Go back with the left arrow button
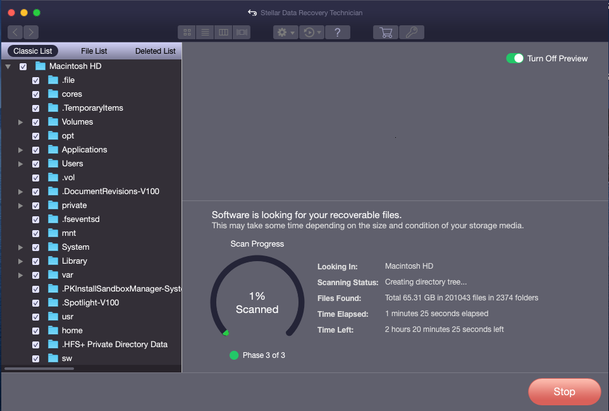Image resolution: width=609 pixels, height=411 pixels. pos(15,32)
